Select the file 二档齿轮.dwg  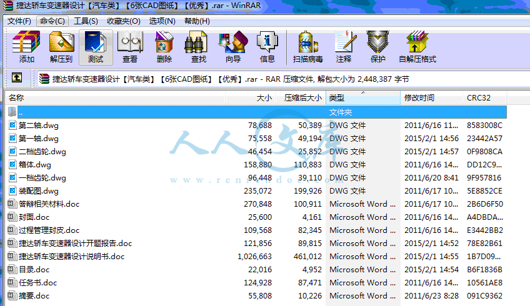[42, 152]
